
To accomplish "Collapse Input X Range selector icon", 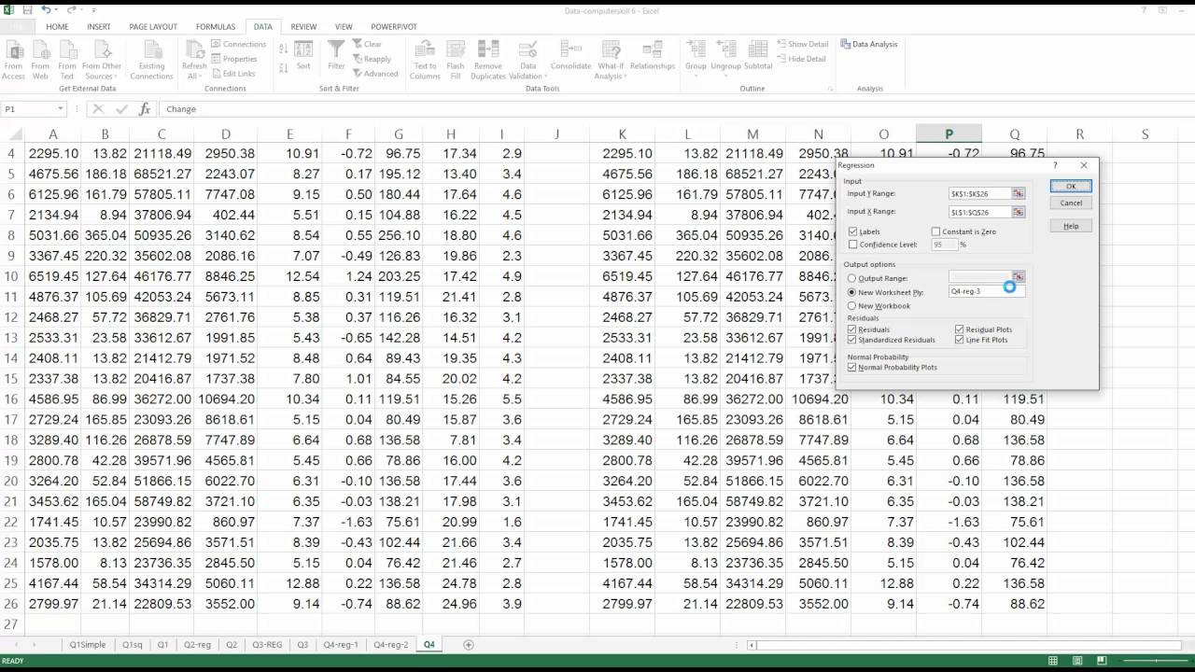I will point(1019,212).
